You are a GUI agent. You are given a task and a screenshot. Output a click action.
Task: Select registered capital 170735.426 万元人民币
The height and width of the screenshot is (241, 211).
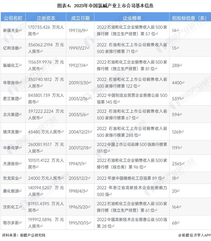(46, 31)
